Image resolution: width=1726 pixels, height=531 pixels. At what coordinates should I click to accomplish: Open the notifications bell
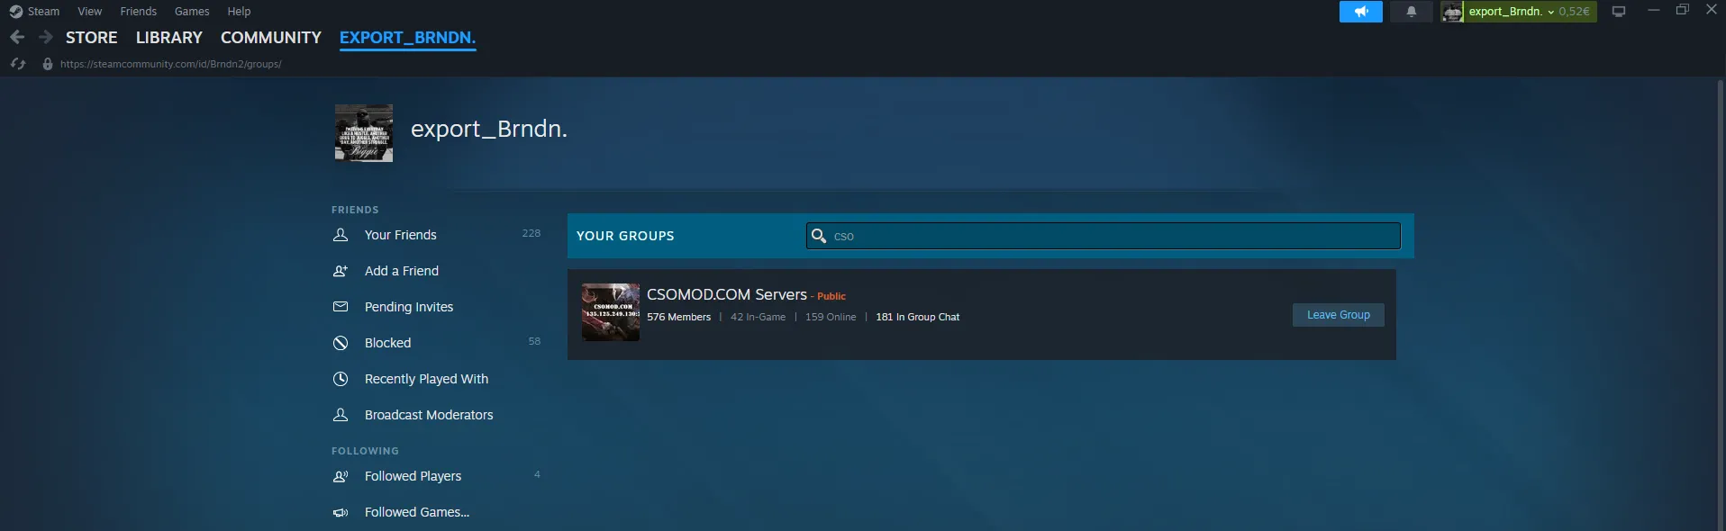(1411, 12)
